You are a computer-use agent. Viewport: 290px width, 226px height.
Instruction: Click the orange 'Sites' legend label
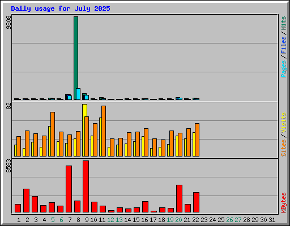coord(284,148)
